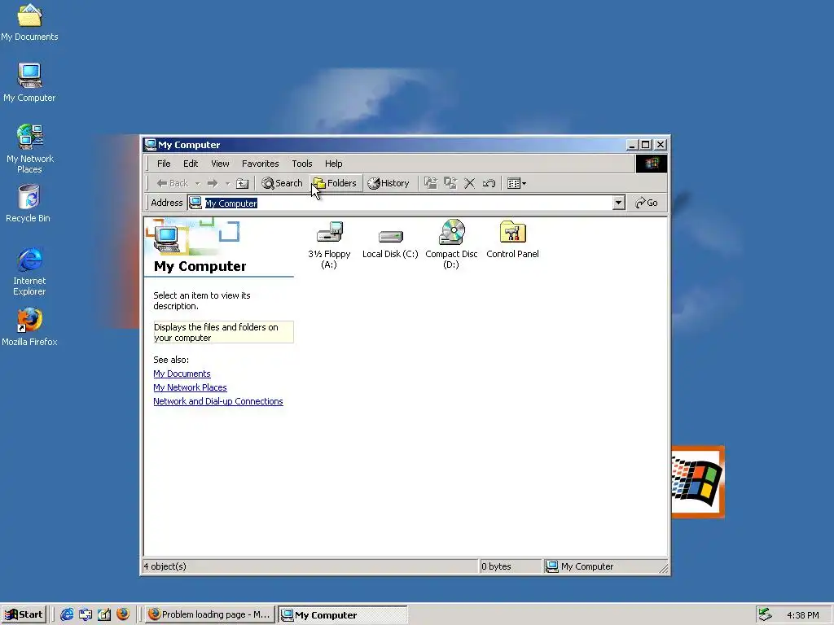Close the My Computer window
The height and width of the screenshot is (625, 834).
point(661,145)
